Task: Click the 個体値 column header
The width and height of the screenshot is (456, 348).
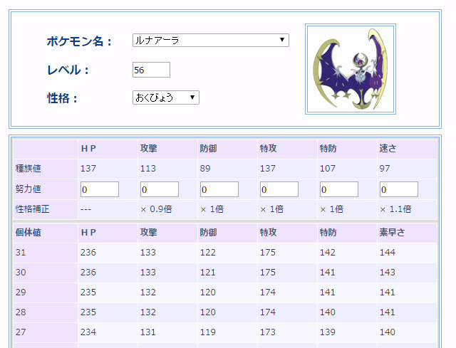Action: coord(28,233)
